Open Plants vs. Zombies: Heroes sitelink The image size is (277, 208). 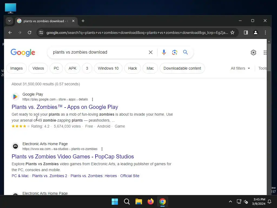coord(94,176)
